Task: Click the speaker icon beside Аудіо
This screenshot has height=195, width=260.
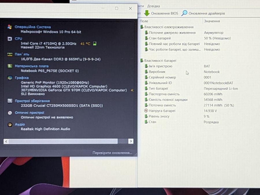Action: pos(10,124)
